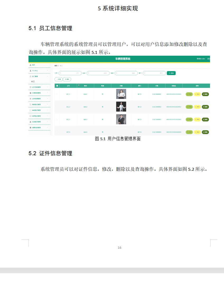224x293 pixels.
Task: Open the 员工 submenu item
Action: pos(32,81)
